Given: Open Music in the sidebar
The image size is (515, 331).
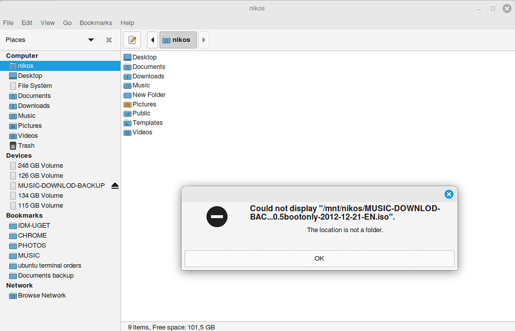Looking at the screenshot, I should click(x=60, y=116).
